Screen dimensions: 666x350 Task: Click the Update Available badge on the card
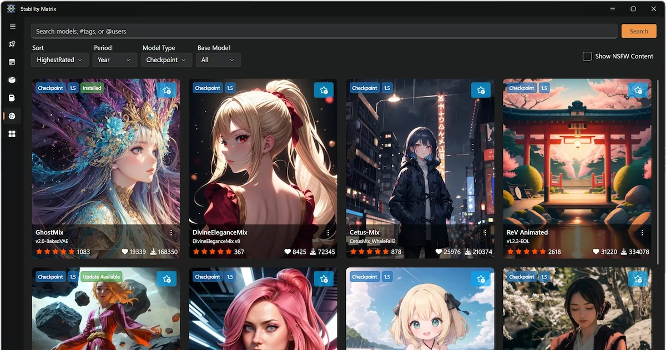101,277
